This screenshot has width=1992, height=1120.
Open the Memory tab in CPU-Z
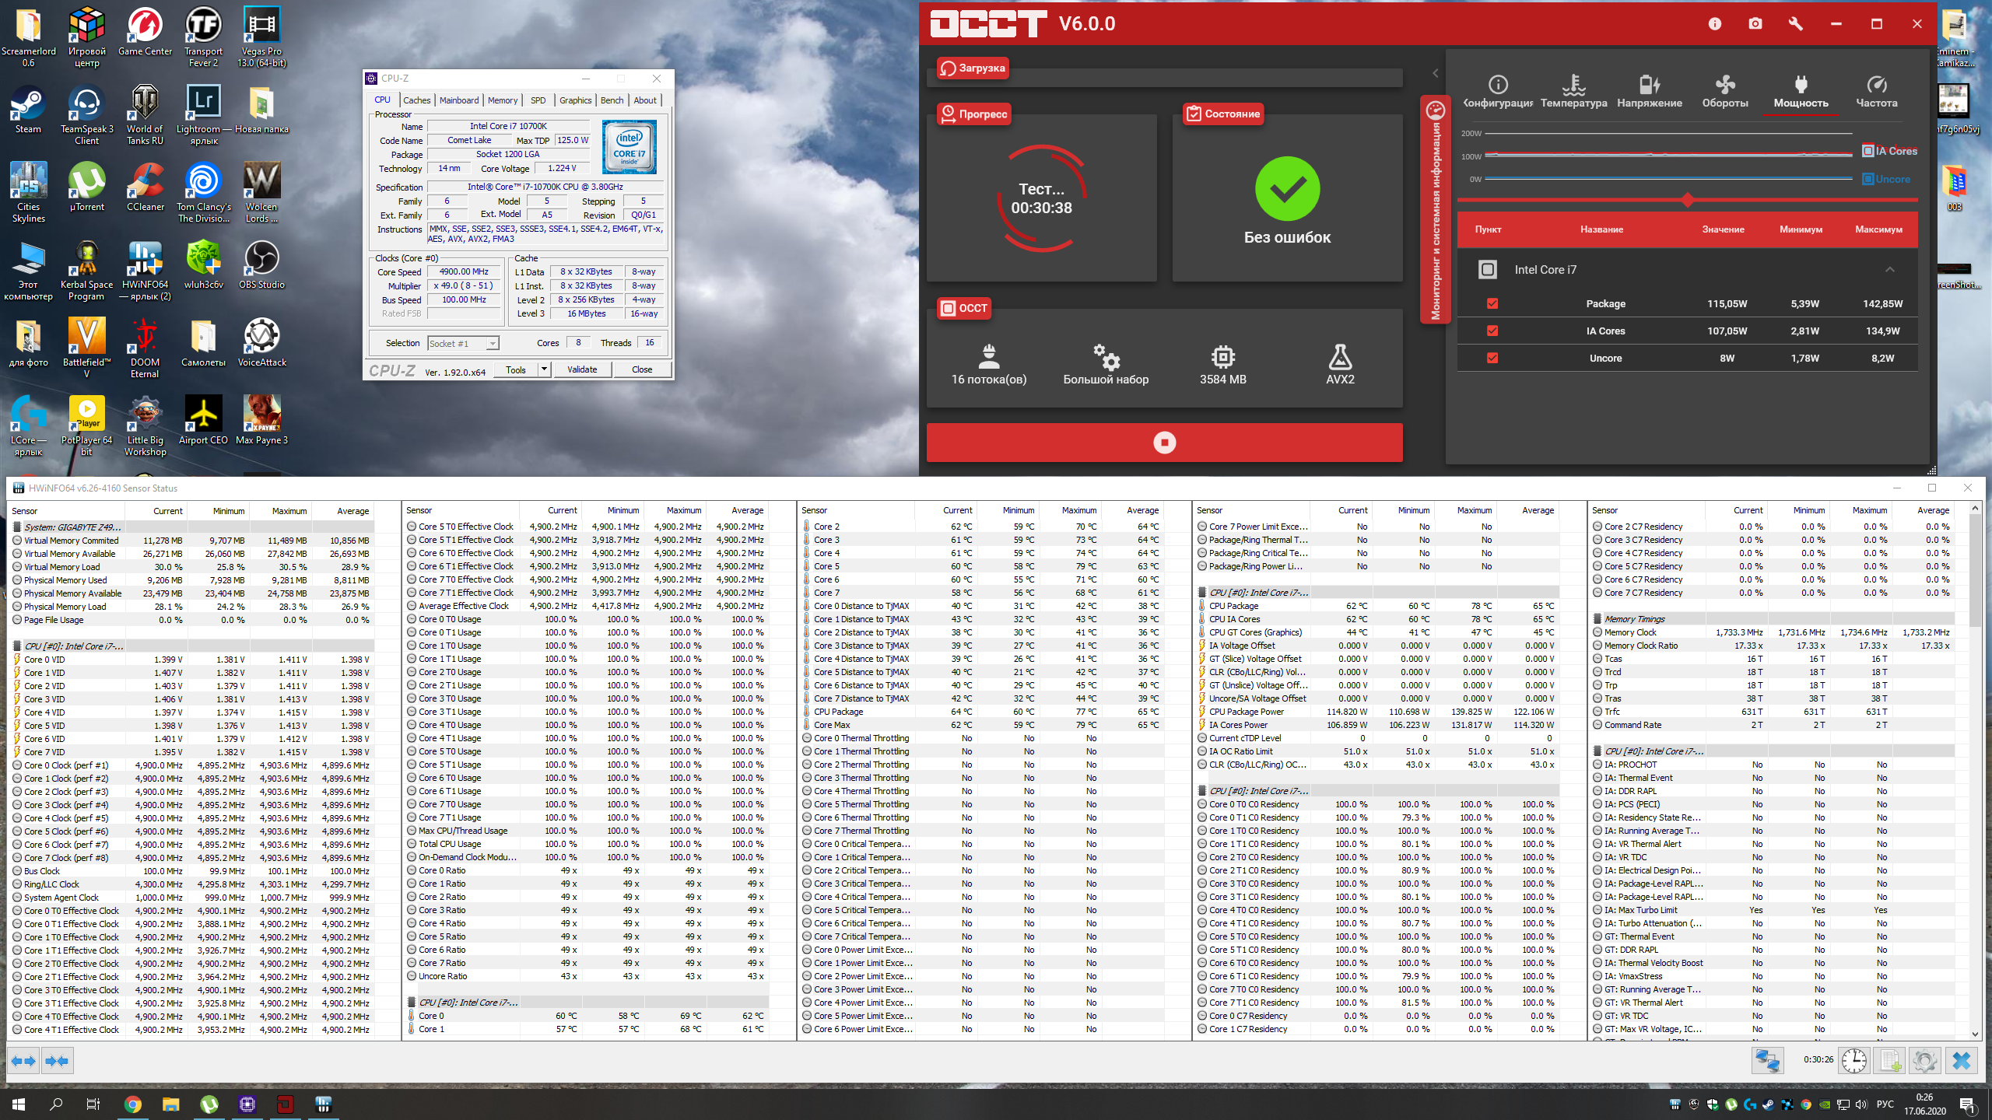click(x=502, y=100)
